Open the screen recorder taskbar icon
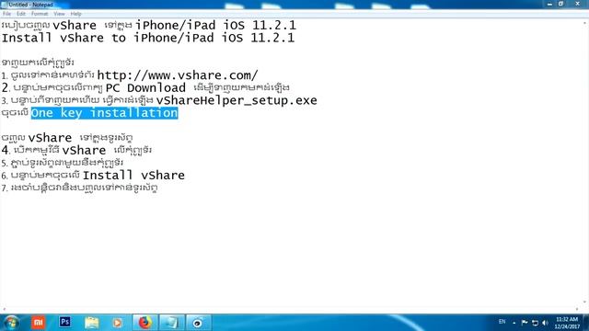This screenshot has width=589, height=331. coord(198,323)
